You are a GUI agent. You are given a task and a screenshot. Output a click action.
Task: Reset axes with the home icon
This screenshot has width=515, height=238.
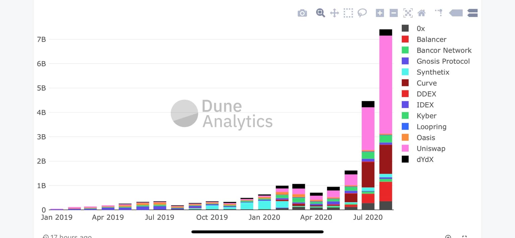coord(421,13)
